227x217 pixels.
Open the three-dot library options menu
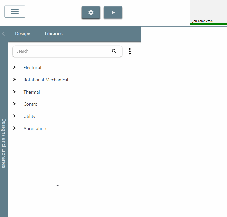click(x=130, y=51)
